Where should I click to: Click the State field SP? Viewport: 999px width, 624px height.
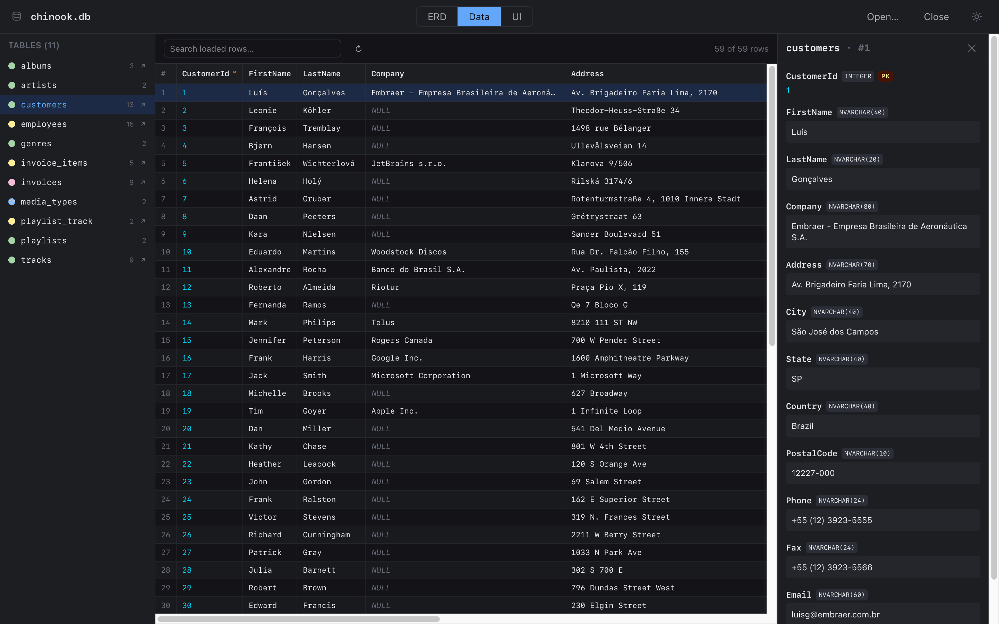(882, 379)
